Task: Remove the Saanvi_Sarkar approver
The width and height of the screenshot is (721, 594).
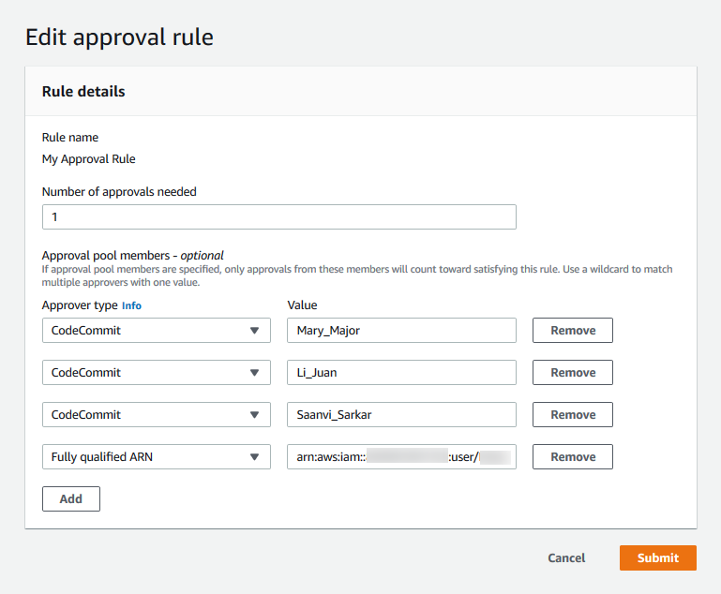Action: 572,415
